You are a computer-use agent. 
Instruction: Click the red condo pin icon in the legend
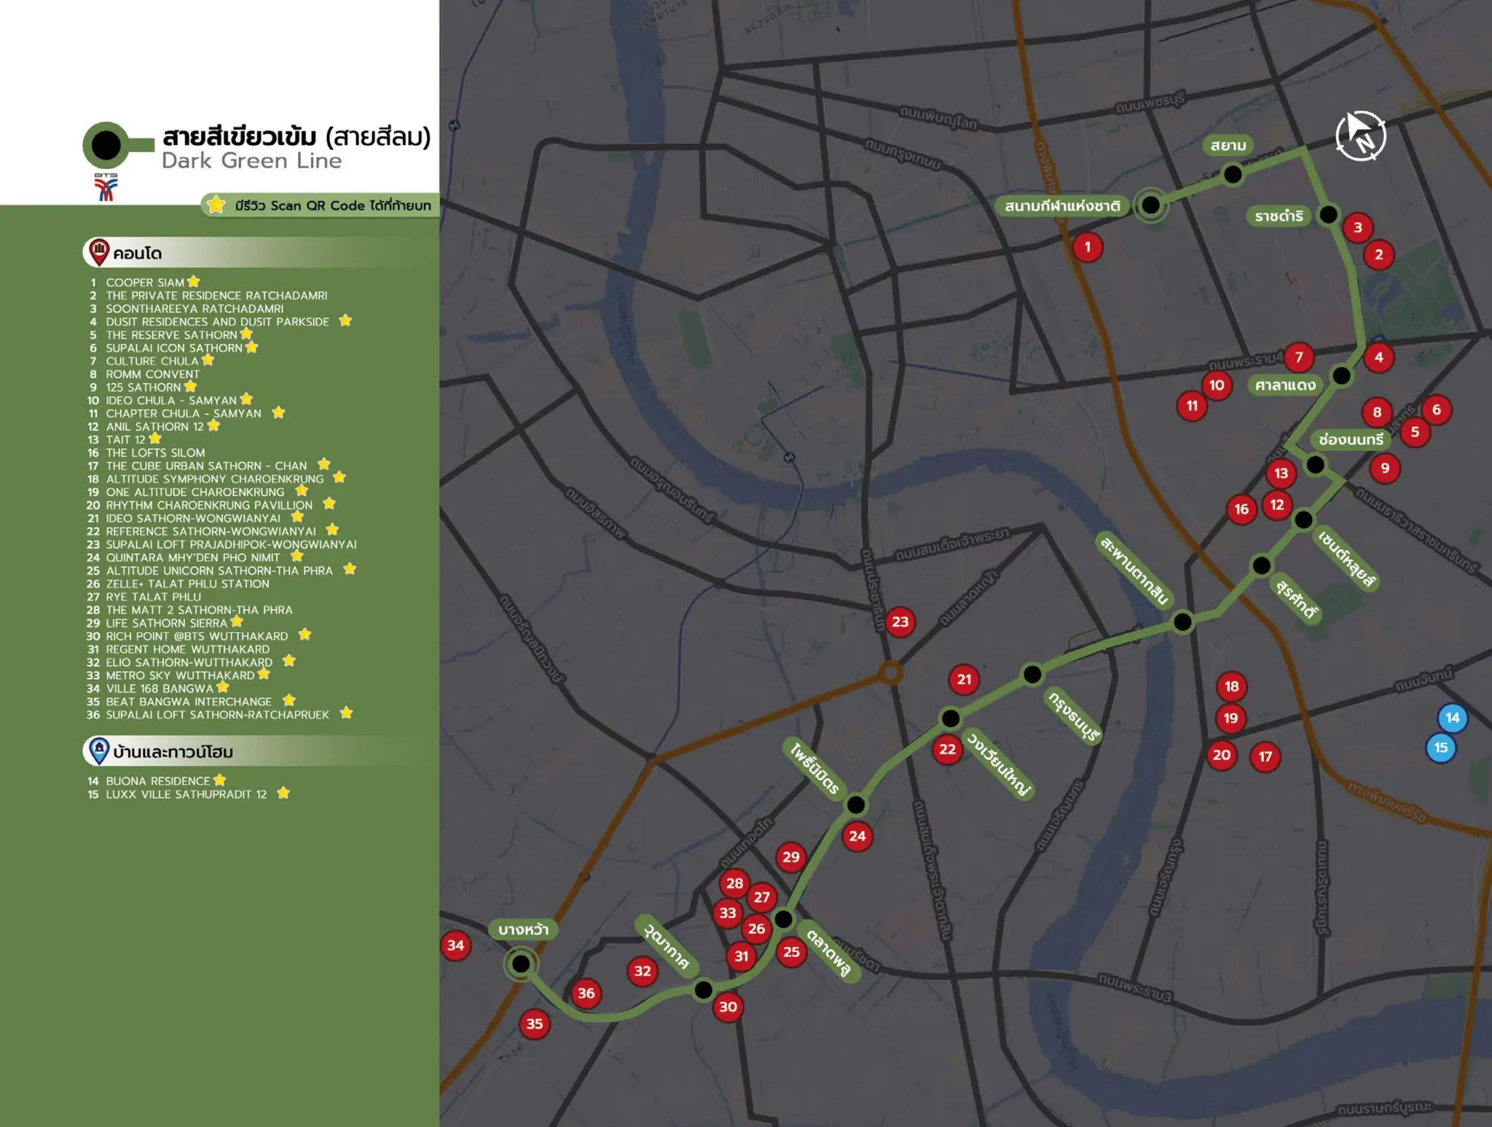99,252
